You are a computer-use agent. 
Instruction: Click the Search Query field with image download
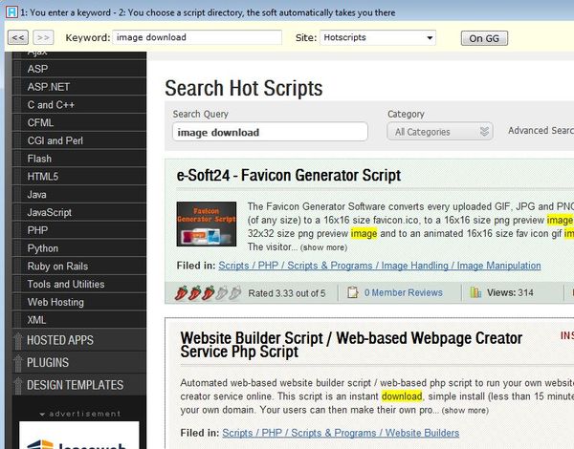click(270, 132)
